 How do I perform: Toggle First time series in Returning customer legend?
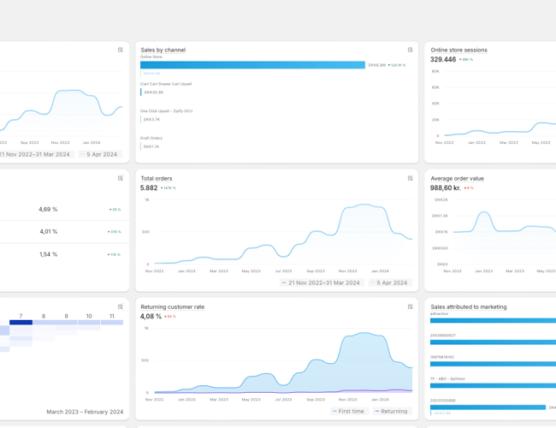coord(348,411)
